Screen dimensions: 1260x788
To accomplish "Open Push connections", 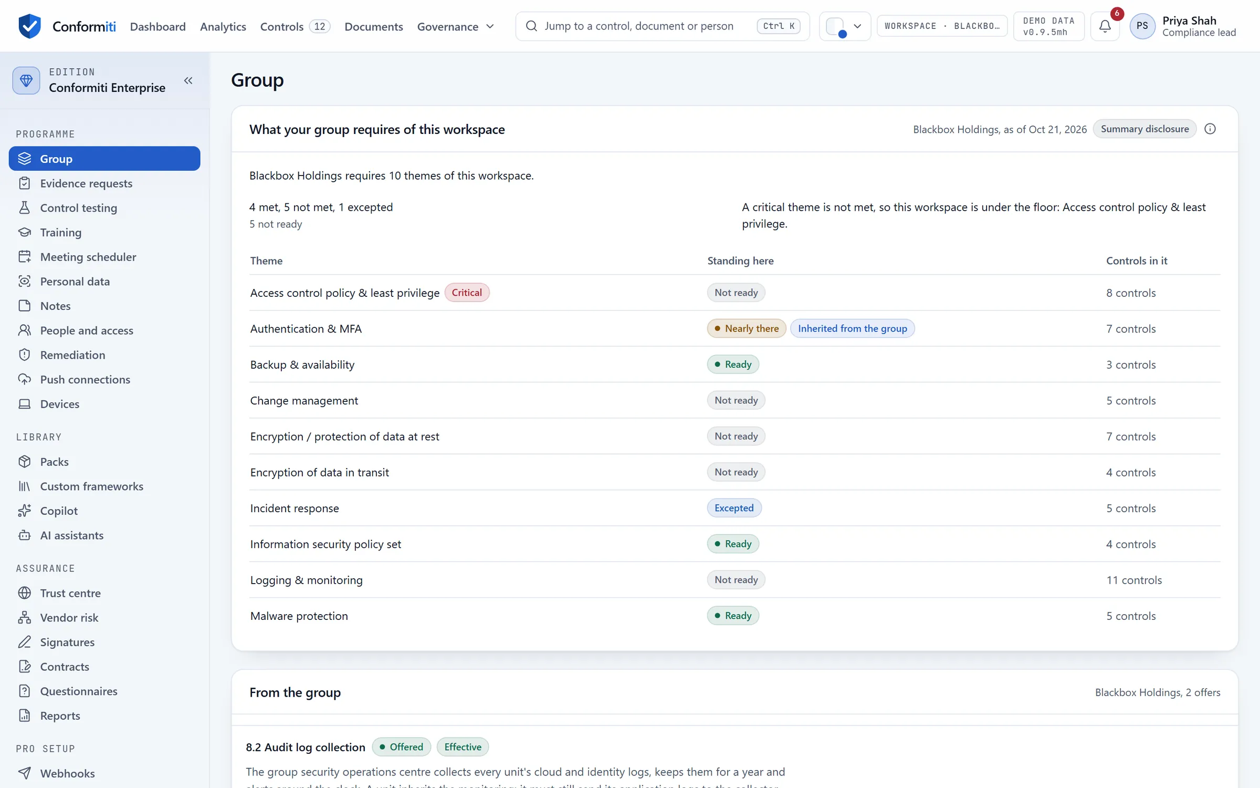I will coord(104,379).
